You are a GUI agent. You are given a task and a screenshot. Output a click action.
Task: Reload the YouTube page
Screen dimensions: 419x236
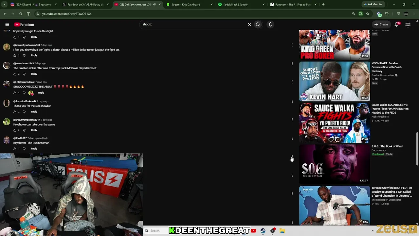point(21,14)
